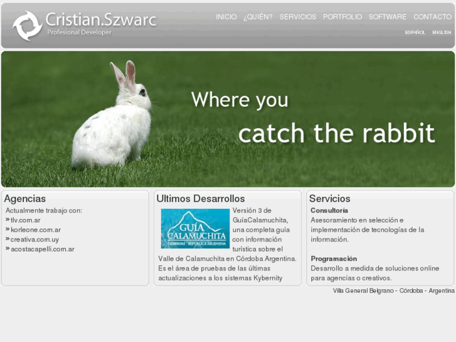Open the CONTACTO page
The height and width of the screenshot is (342, 456).
point(432,17)
